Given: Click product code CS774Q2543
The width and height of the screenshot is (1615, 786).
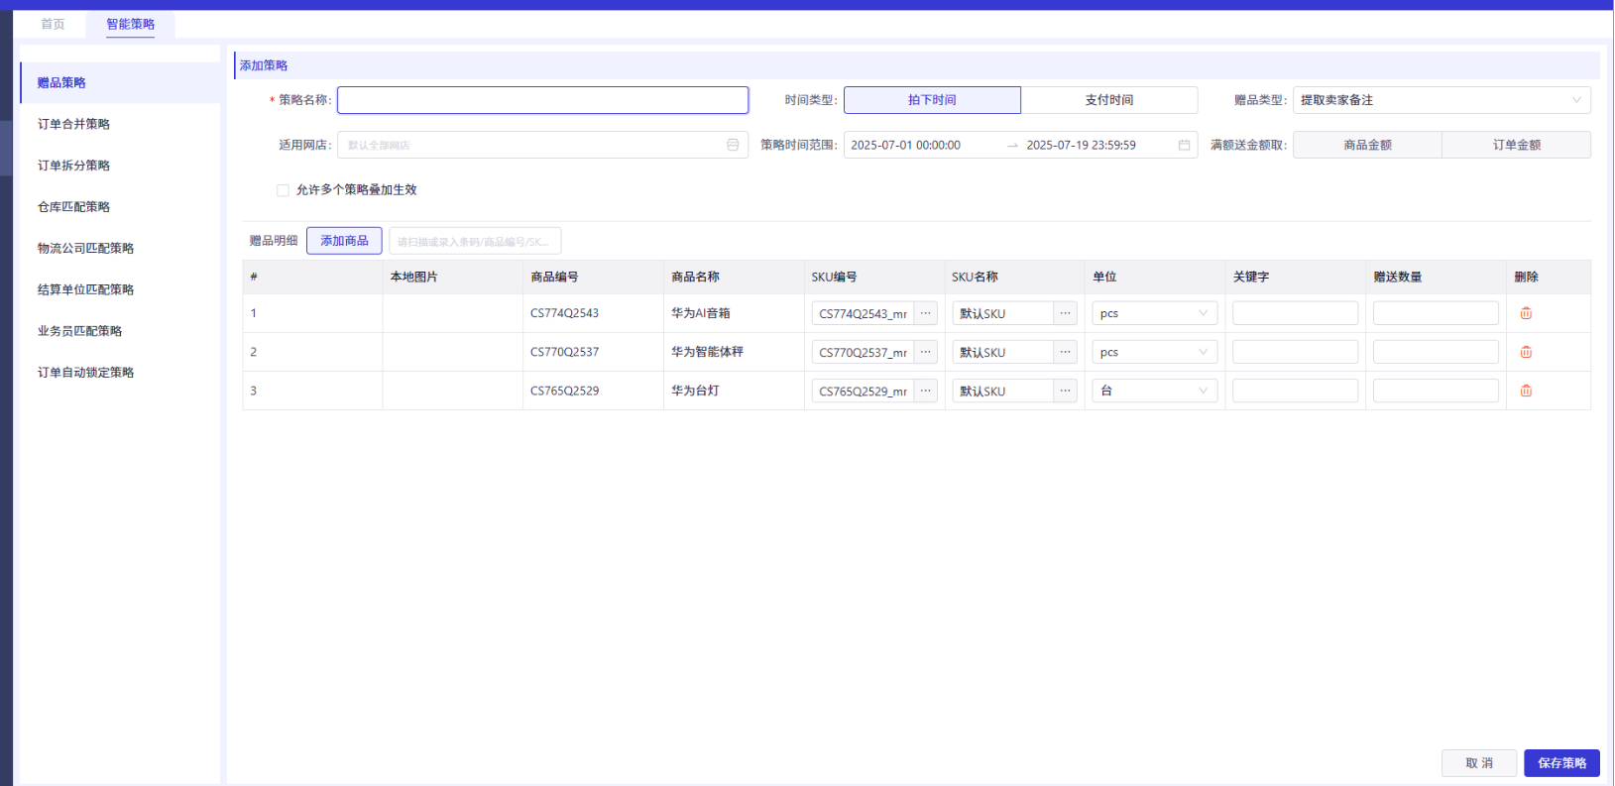Looking at the screenshot, I should click(x=564, y=313).
